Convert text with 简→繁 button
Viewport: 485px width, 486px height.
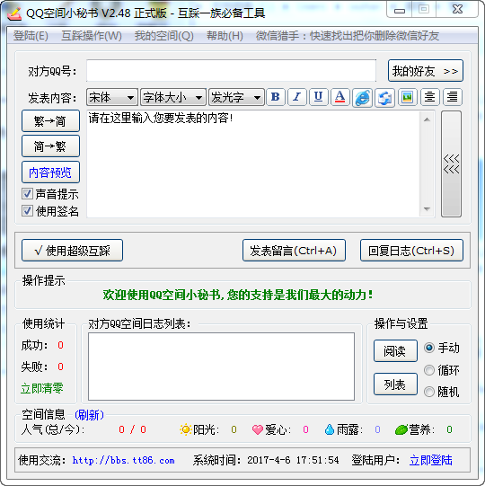click(x=50, y=146)
